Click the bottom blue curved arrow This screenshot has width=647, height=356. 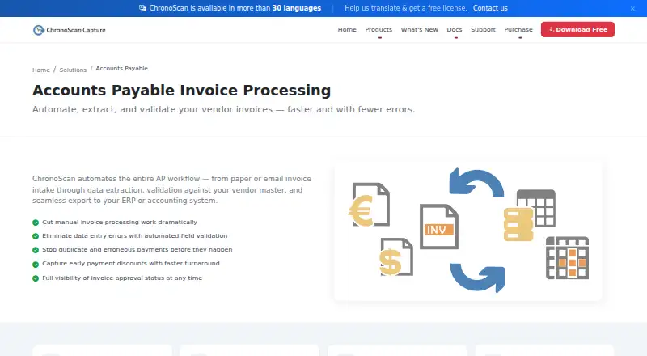(x=477, y=278)
